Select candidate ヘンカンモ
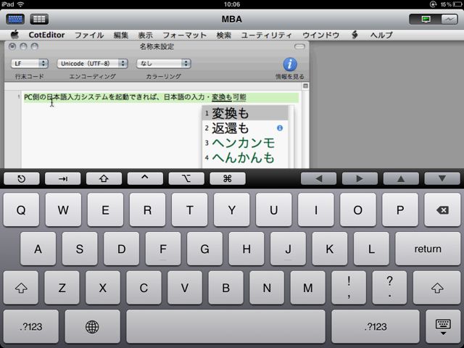 tap(245, 143)
